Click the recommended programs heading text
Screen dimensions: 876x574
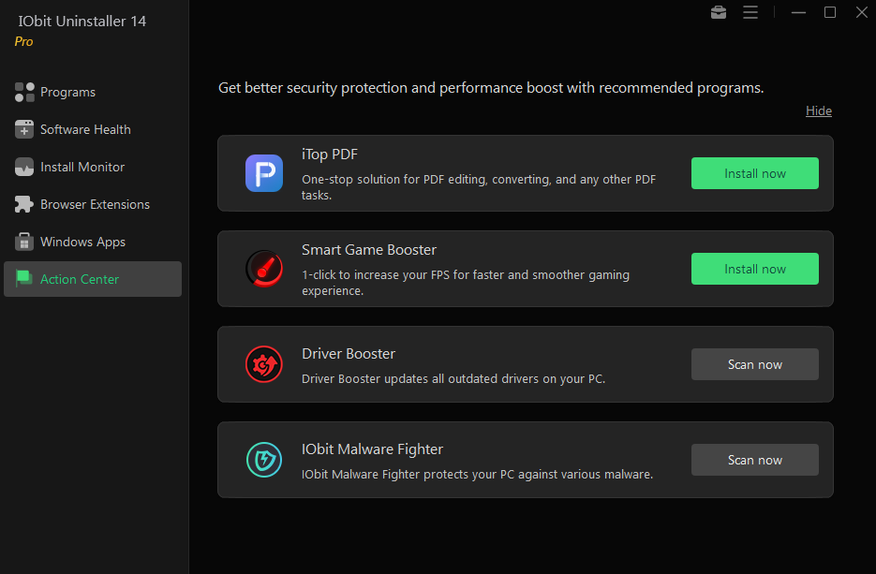pyautogui.click(x=491, y=88)
